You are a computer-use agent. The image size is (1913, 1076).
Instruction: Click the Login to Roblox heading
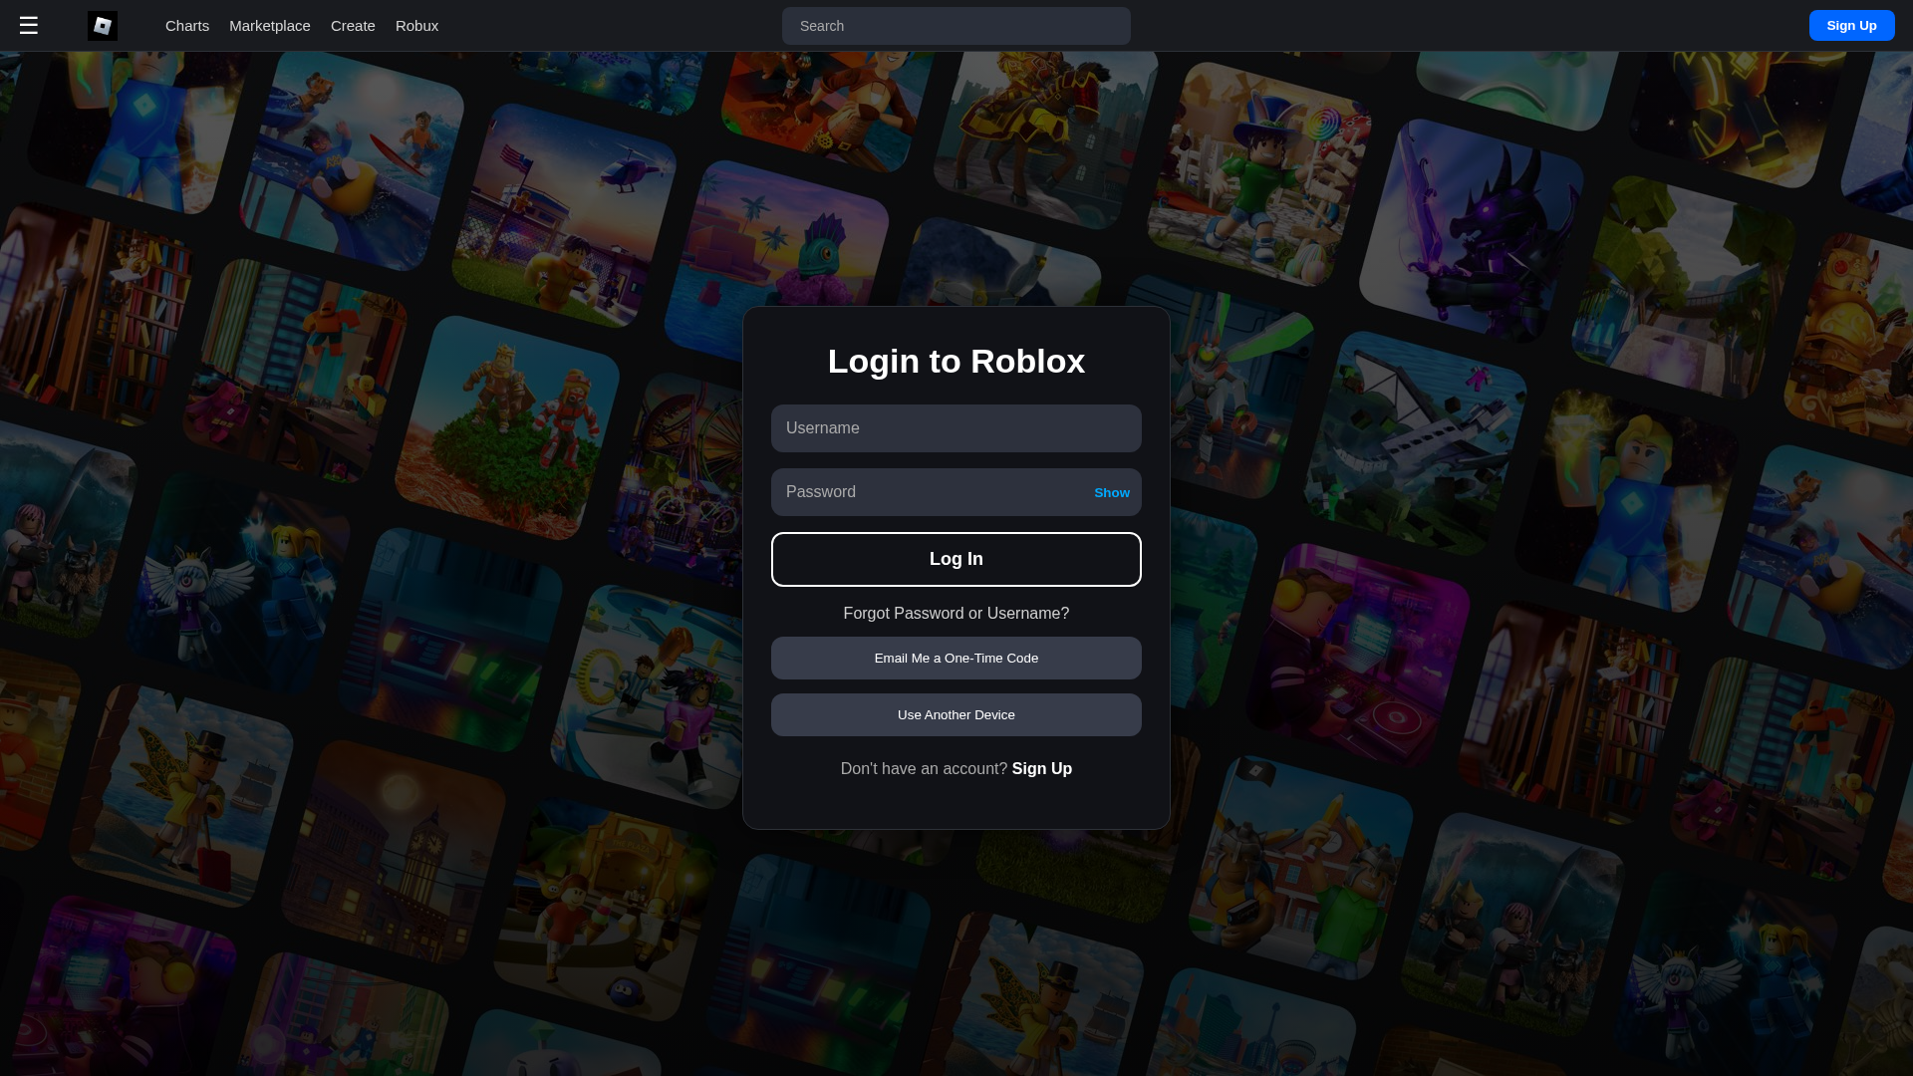956,361
